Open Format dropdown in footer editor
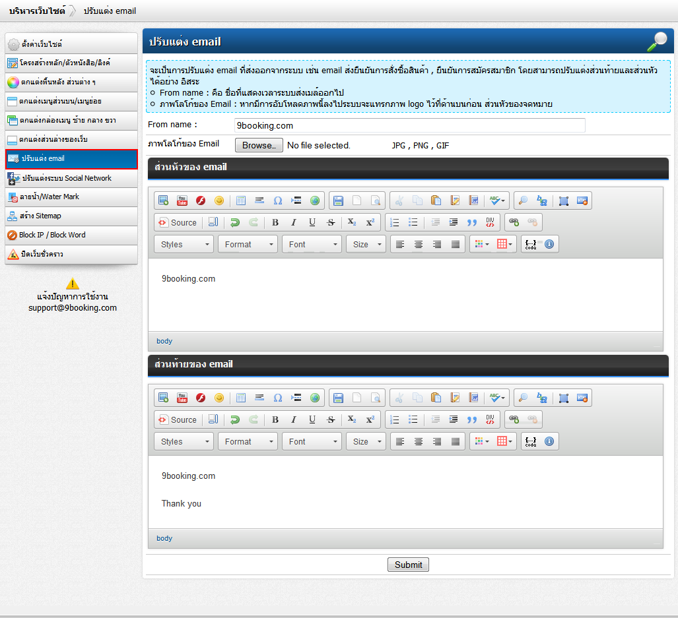This screenshot has height=618, width=678. pos(248,441)
